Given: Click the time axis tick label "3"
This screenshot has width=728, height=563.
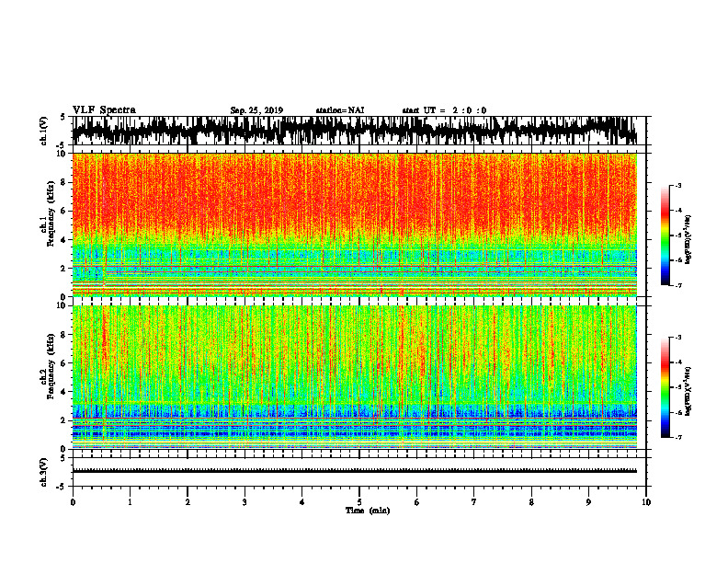Looking at the screenshot, I should (x=245, y=502).
